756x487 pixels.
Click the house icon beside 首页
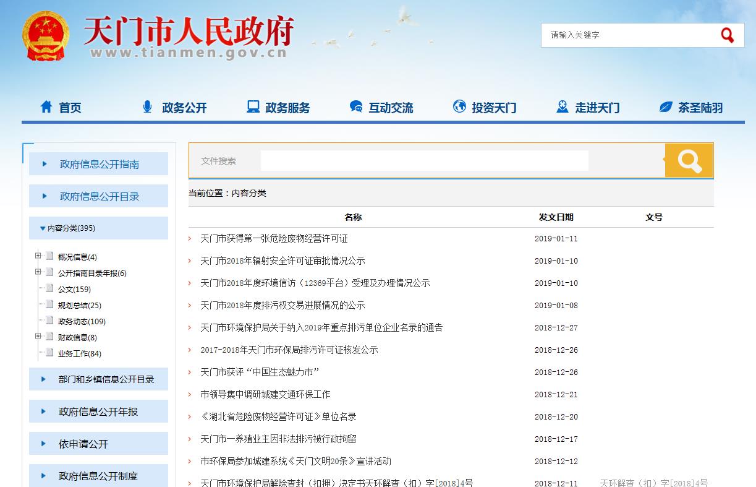46,107
